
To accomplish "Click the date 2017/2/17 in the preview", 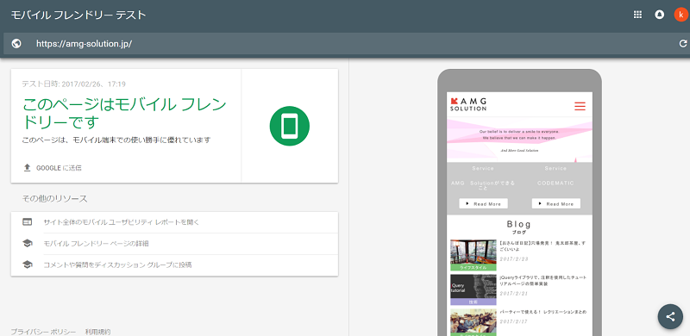I will click(x=514, y=321).
